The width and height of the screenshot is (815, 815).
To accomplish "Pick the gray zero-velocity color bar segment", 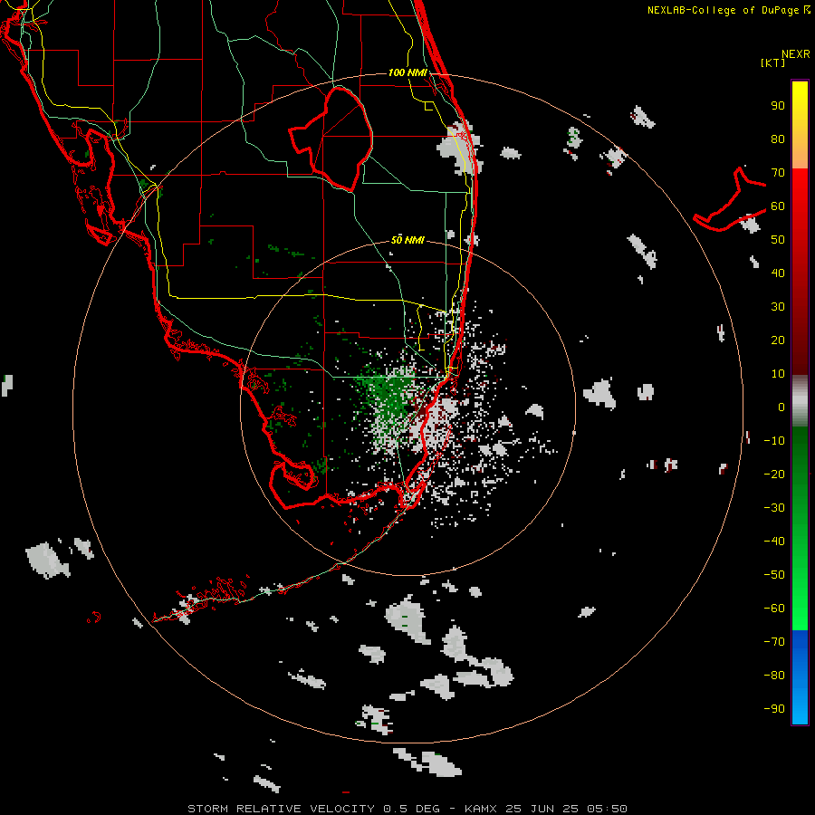I will [800, 401].
